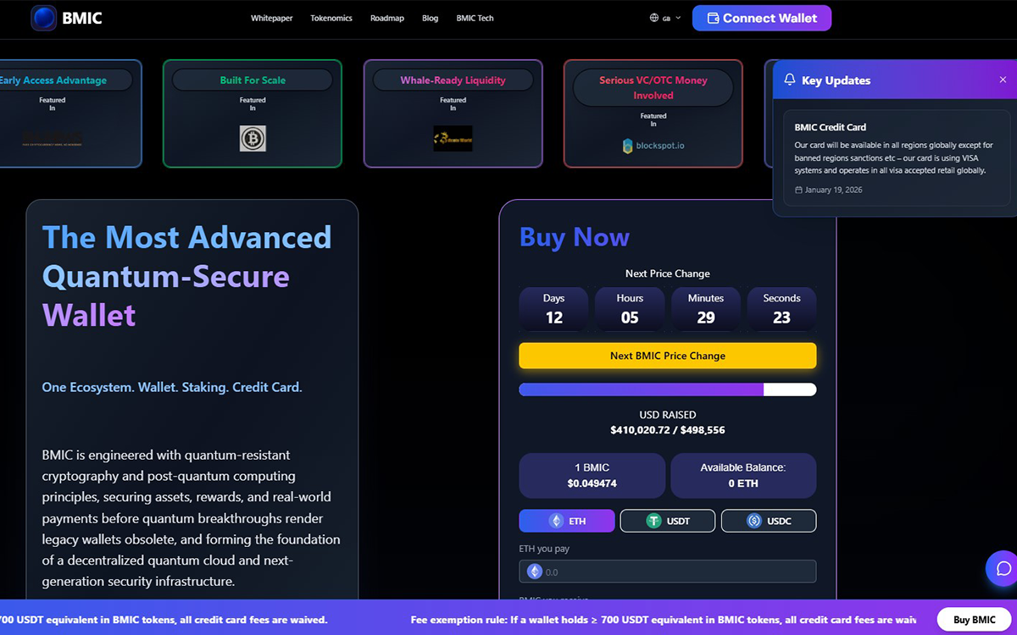Select ETH as payment currency

click(567, 521)
